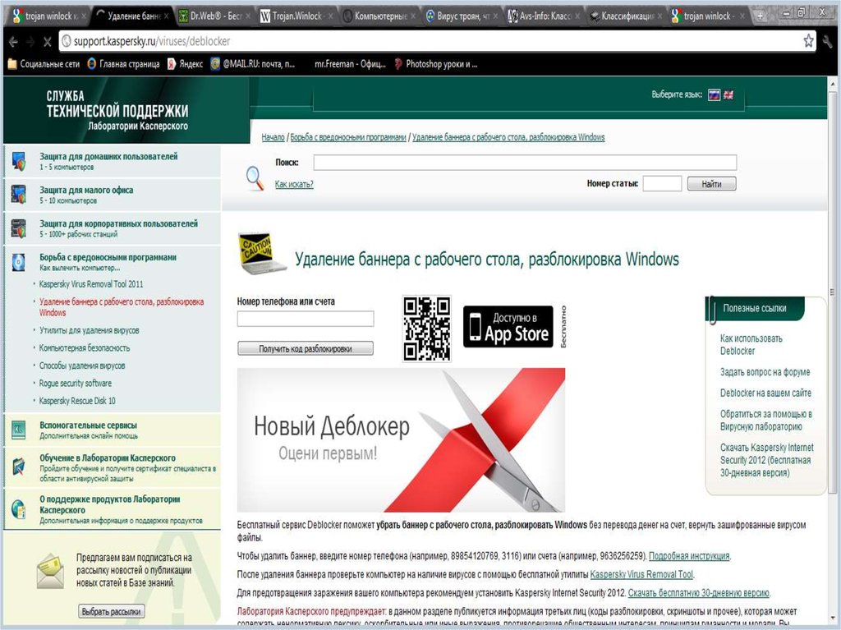
Task: Close the Удаление банне tab
Action: coord(166,16)
